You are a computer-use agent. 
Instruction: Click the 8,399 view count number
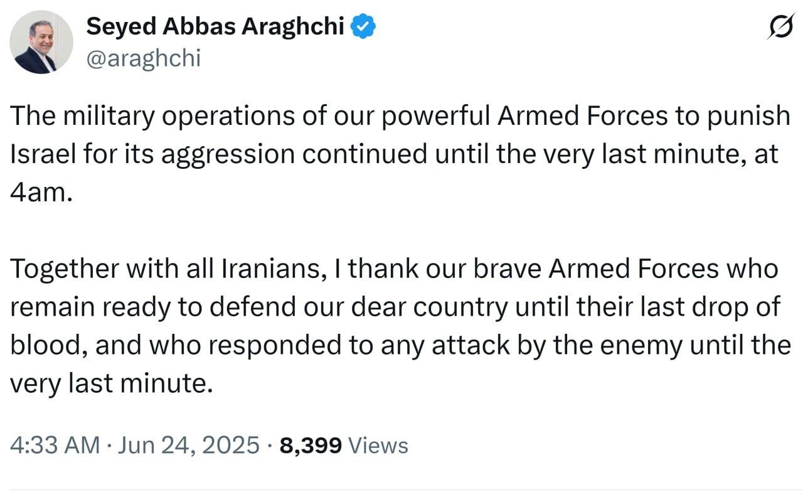pos(311,445)
